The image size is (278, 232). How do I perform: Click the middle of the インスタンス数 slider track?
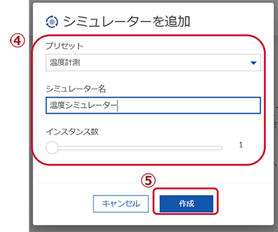[134, 148]
